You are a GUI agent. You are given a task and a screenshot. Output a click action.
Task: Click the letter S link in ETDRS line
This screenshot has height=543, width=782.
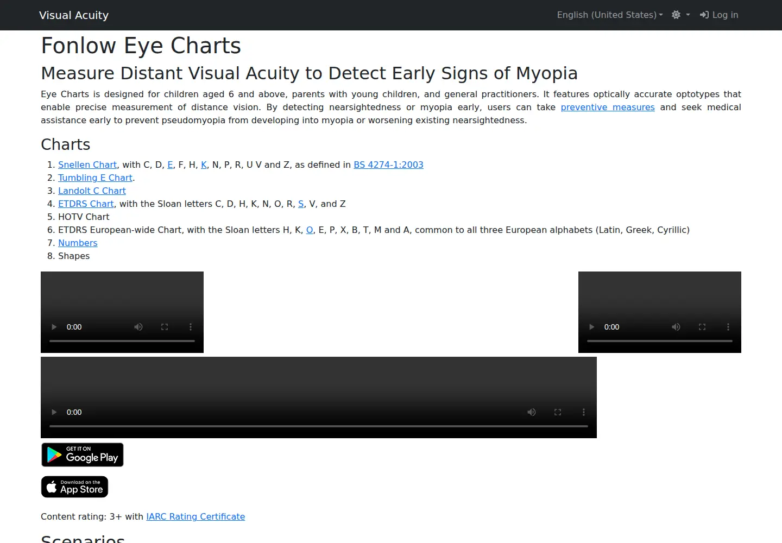pyautogui.click(x=301, y=204)
